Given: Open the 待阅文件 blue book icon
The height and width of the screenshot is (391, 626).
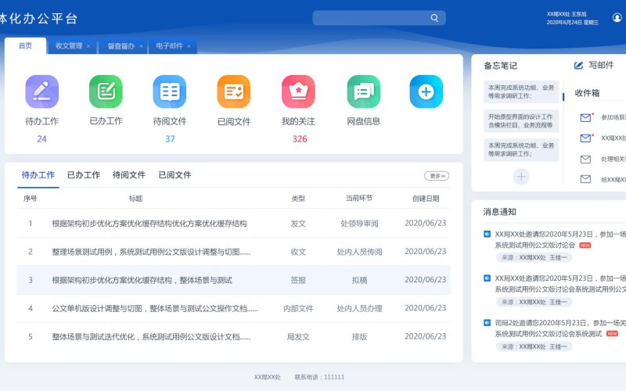Looking at the screenshot, I should (170, 91).
